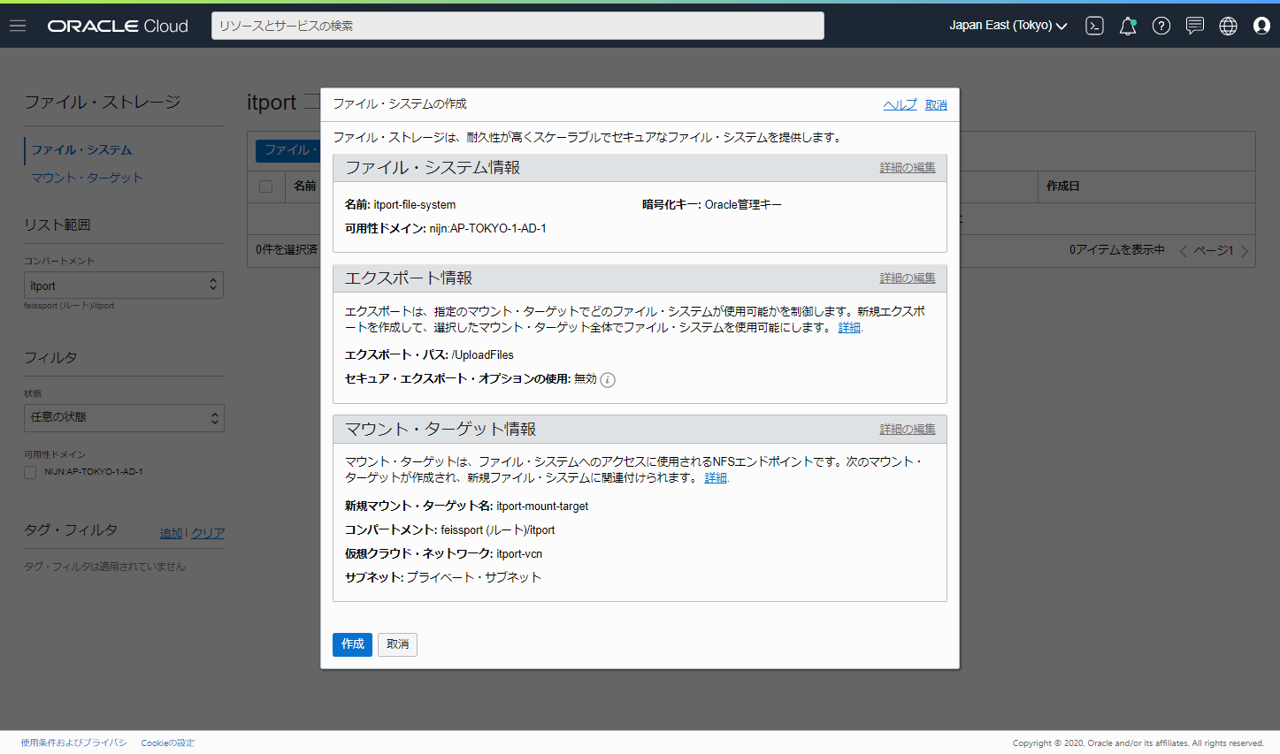Screen dimensions: 1280x754
Task: Click the 作成日 column header
Action: tap(1062, 187)
